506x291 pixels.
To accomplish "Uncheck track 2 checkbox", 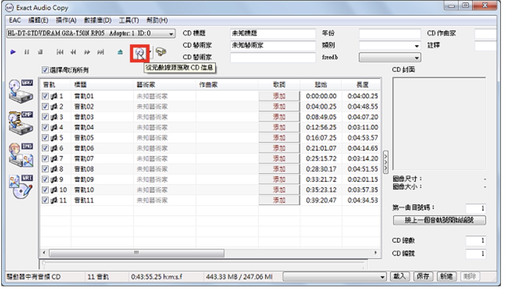I will click(45, 106).
